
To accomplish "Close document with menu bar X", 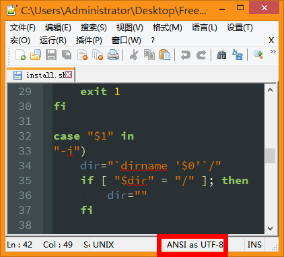I will [x=271, y=40].
